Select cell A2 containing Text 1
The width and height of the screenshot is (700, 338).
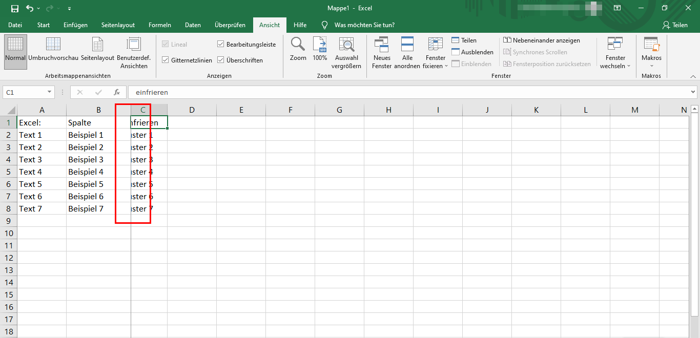coord(42,135)
